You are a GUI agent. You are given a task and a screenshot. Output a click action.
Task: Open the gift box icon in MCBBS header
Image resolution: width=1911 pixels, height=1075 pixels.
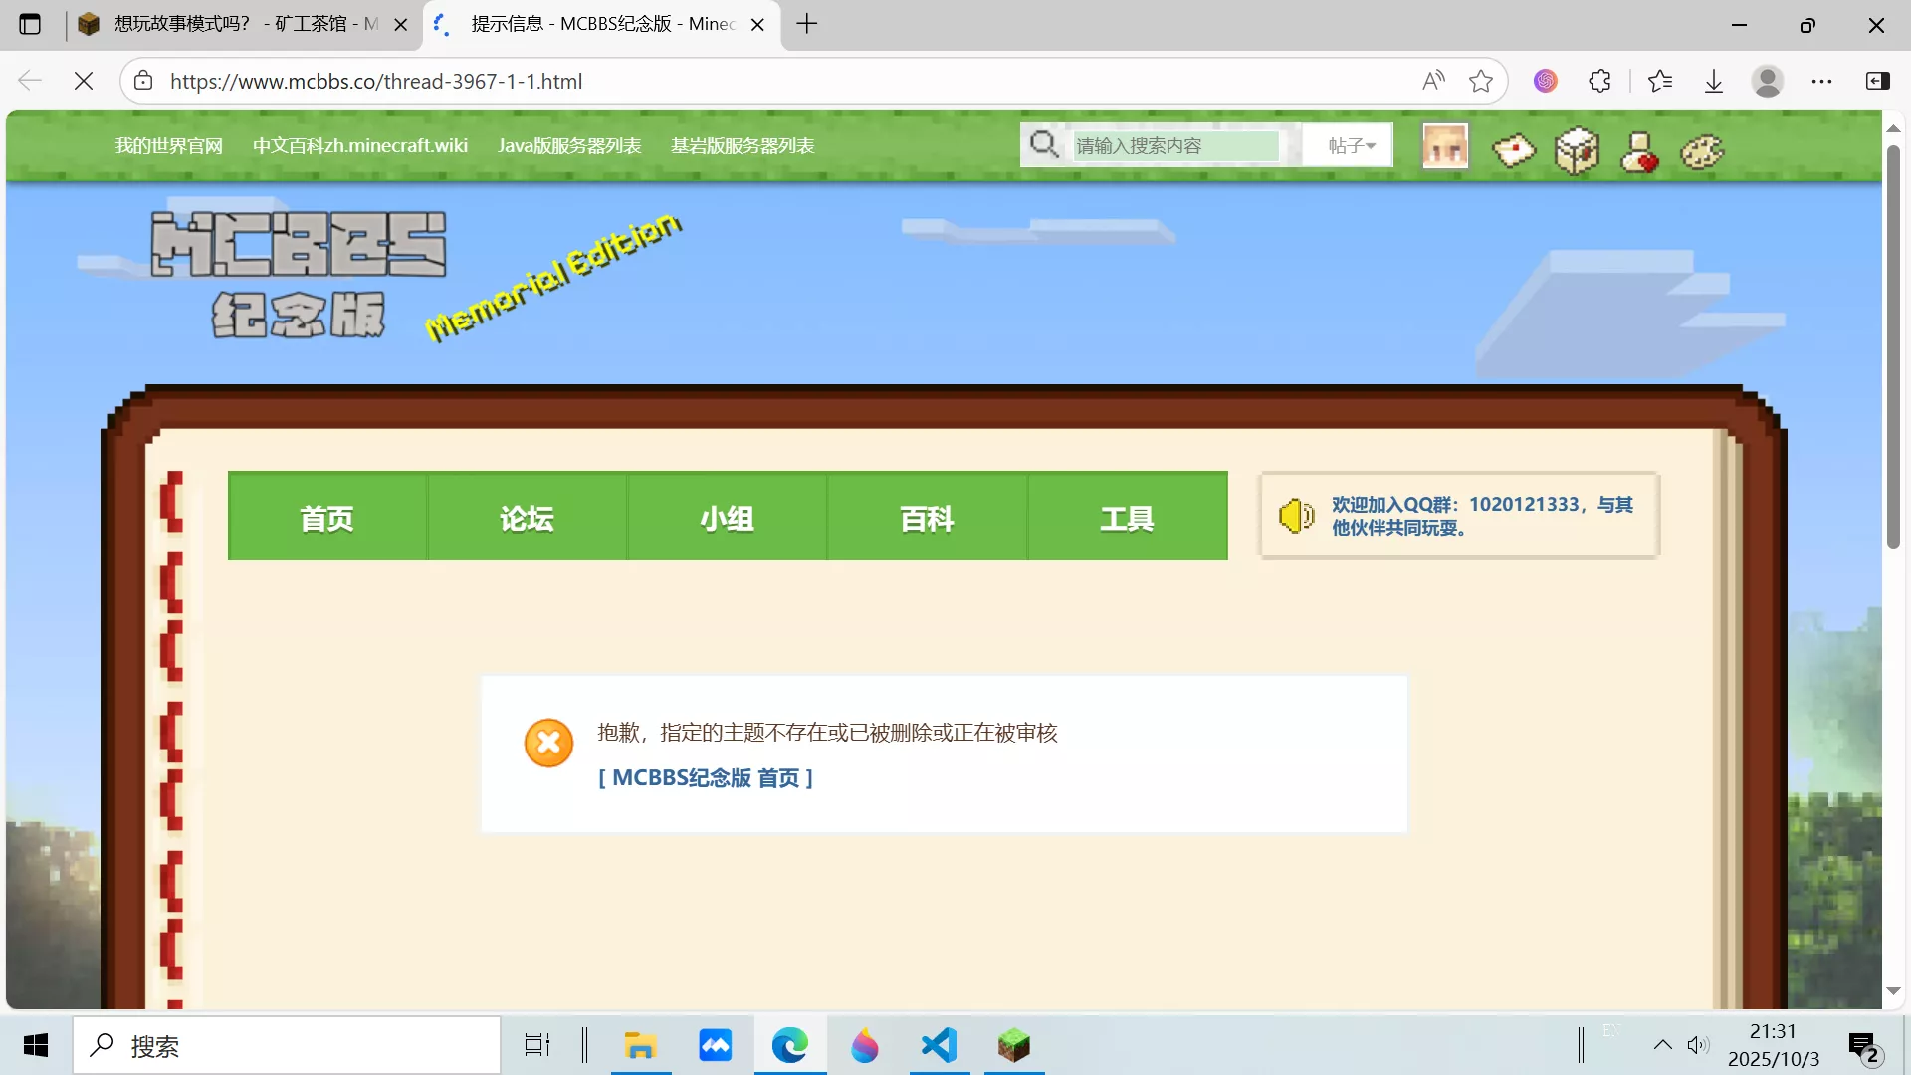(1576, 150)
